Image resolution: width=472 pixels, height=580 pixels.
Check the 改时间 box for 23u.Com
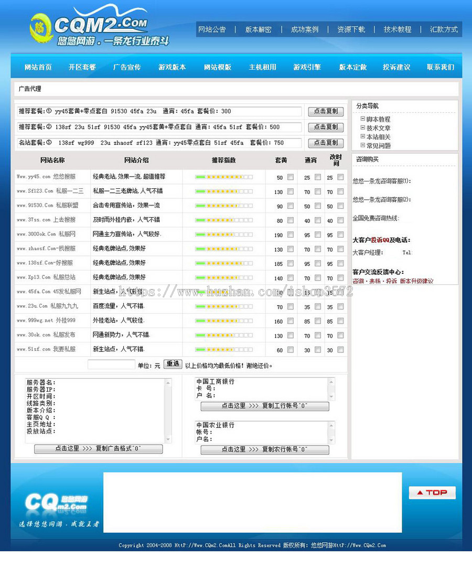(x=341, y=307)
